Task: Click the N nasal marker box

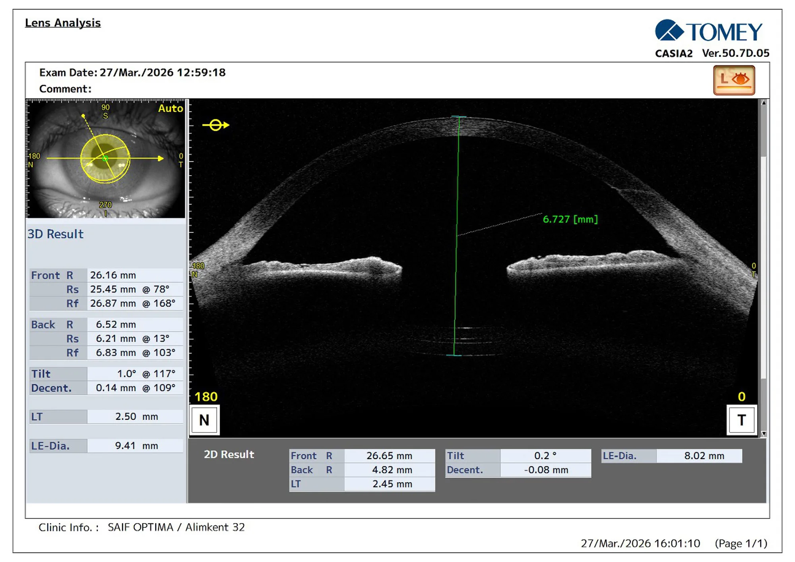Action: click(204, 420)
